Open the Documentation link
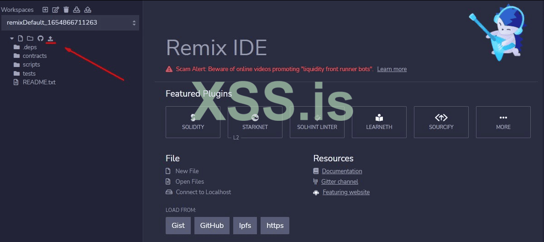The height and width of the screenshot is (242, 544). [x=342, y=171]
